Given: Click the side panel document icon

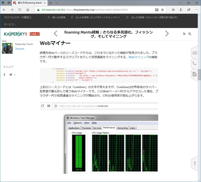Looking at the screenshot, I should [x=195, y=74].
